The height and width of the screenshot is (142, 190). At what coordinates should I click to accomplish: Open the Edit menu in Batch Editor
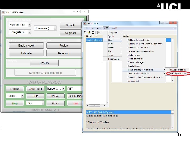tap(92, 28)
